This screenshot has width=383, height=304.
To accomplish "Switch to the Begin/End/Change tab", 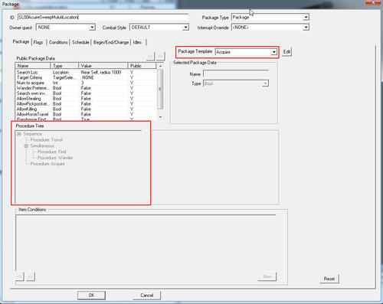I will point(111,42).
